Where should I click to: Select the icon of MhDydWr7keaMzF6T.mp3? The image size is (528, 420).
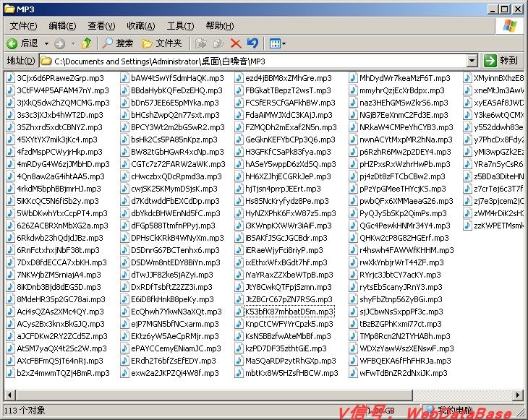(x=353, y=78)
